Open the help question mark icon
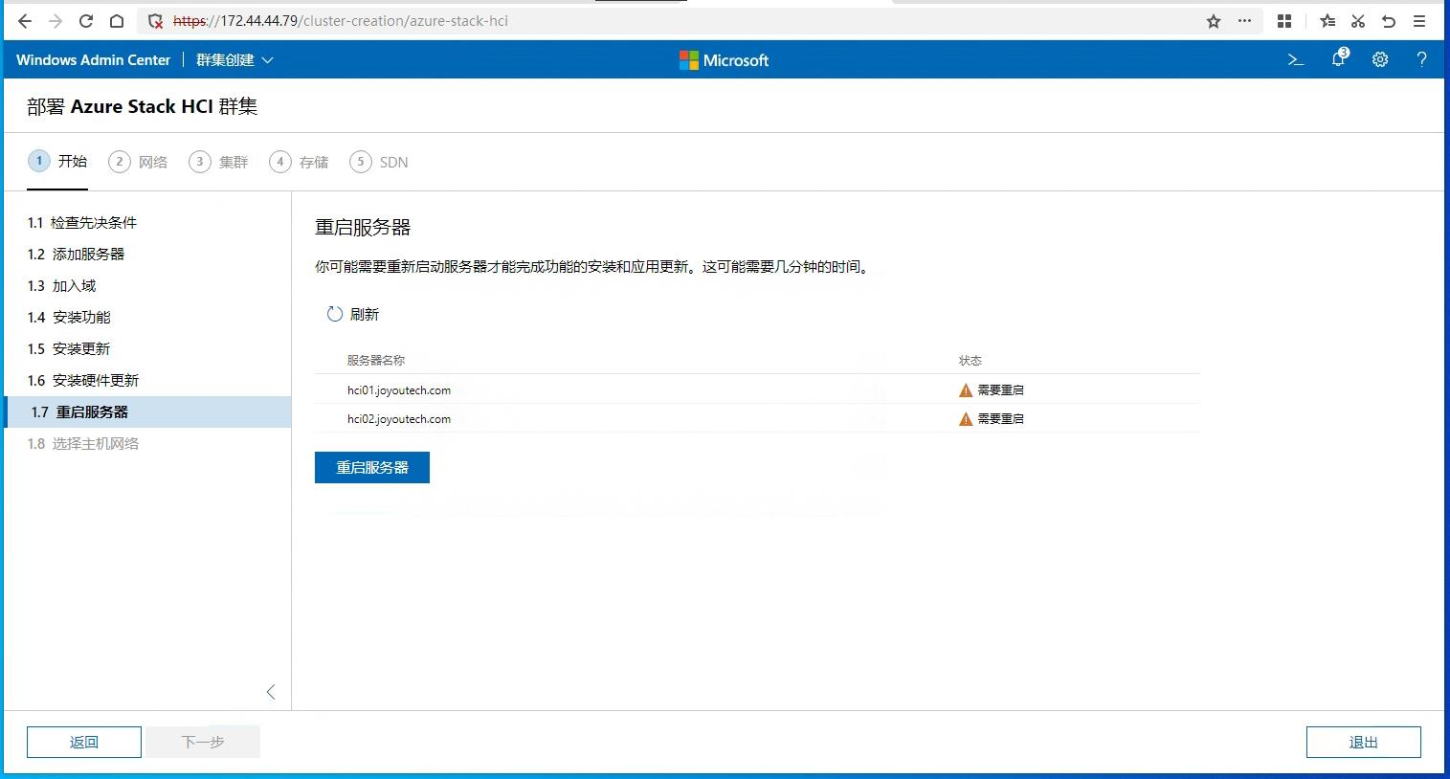 tap(1421, 59)
